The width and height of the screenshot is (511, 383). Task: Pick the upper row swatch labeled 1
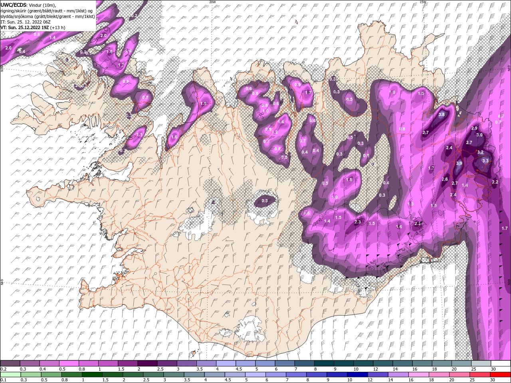click(108, 363)
